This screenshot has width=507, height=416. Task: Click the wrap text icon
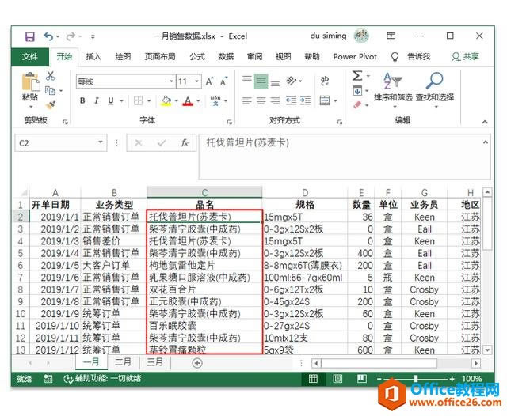(x=325, y=81)
